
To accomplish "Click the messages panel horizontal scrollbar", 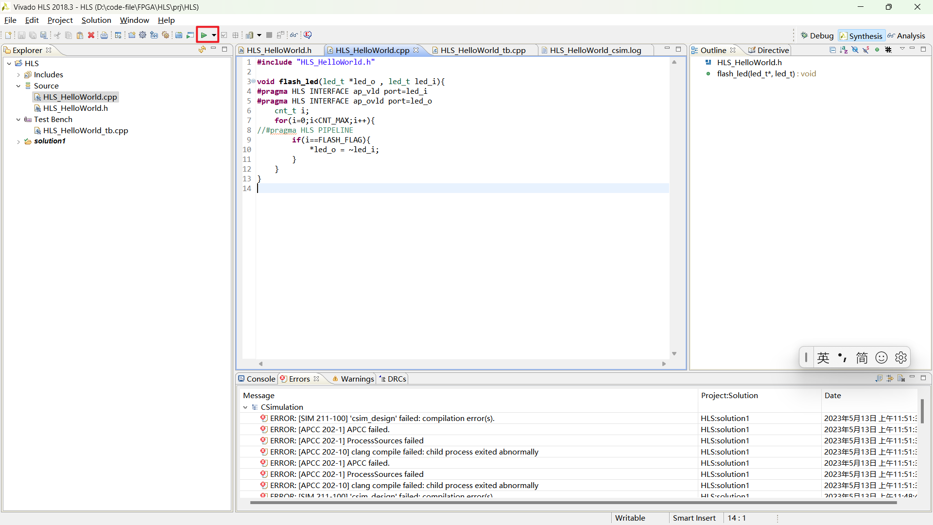I will (573, 503).
